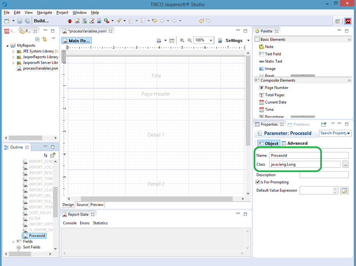Choose the Page Number composite element
Screen dimensions: 356x266
coord(276,88)
